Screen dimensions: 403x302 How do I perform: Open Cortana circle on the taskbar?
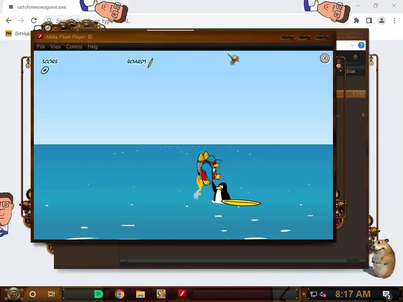coord(33,294)
